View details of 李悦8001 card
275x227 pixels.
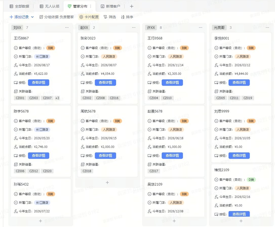point(239,82)
